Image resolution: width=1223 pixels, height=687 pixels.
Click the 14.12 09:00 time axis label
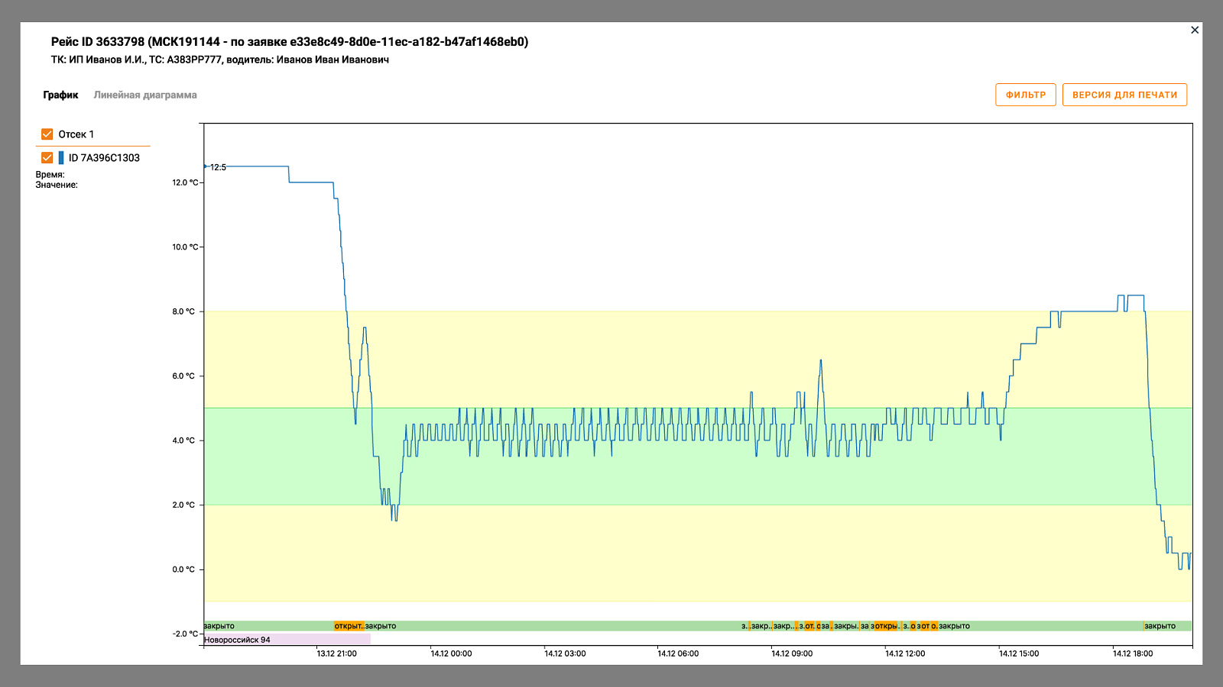[792, 653]
